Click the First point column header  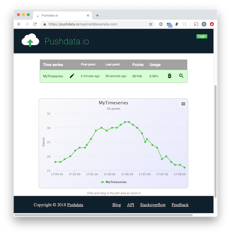[88, 64]
